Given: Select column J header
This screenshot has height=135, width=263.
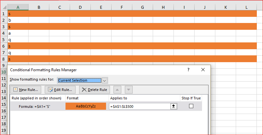Looking at the screenshot, I should pyautogui.click(x=205, y=7).
